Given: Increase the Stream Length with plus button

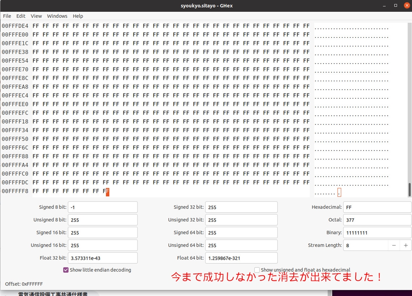Looking at the screenshot, I should (x=406, y=245).
